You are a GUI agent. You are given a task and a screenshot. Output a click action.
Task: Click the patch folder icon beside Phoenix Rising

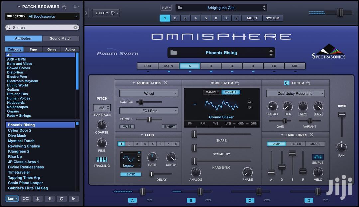(x=174, y=52)
